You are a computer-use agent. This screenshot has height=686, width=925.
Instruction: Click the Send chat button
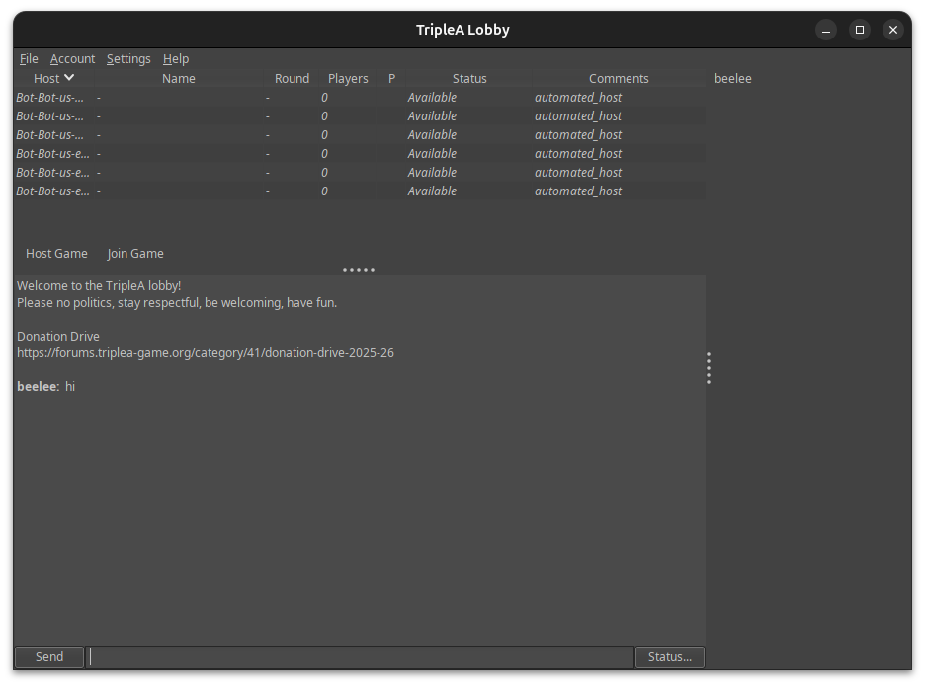coord(49,657)
